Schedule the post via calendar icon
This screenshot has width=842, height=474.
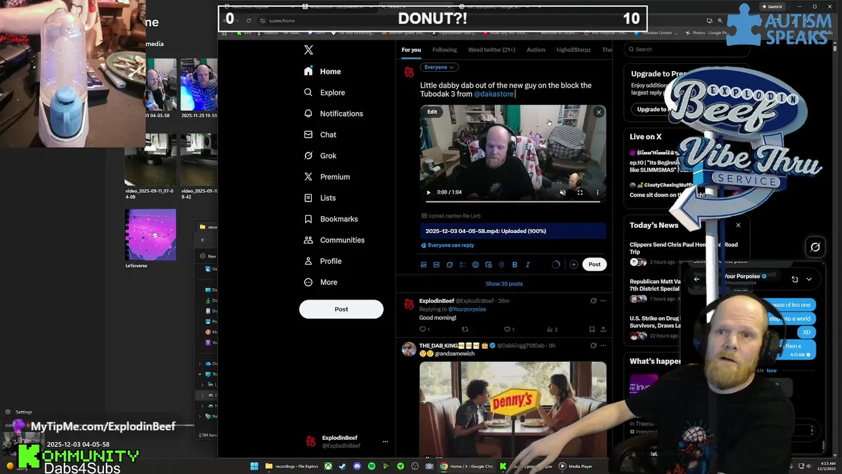pyautogui.click(x=488, y=265)
